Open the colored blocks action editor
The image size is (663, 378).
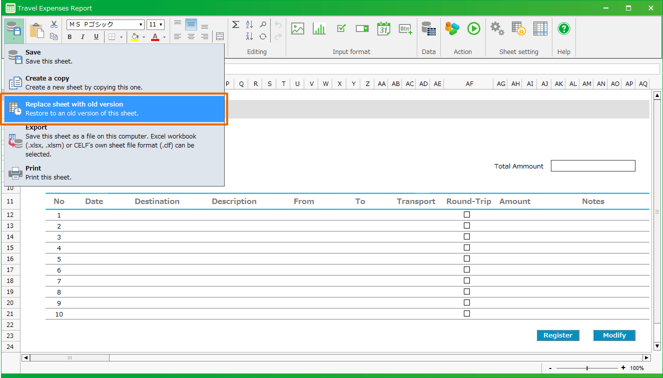452,28
